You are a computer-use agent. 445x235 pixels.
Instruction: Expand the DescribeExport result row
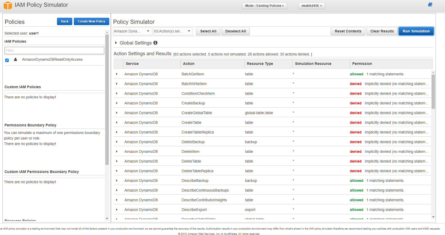point(117,210)
